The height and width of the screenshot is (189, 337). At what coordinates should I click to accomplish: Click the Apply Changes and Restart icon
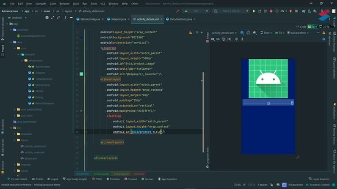click(260, 11)
